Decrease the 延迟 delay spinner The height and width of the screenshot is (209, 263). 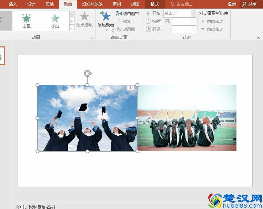pyautogui.click(x=193, y=31)
